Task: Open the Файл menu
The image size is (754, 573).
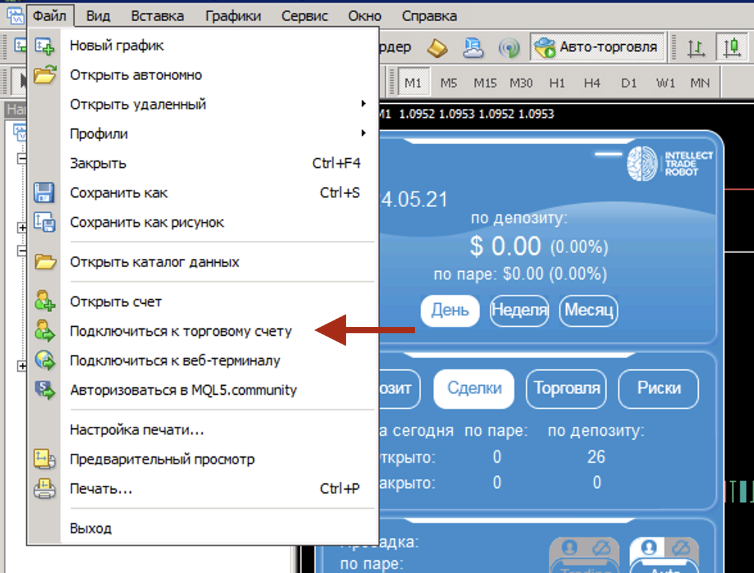Action: pyautogui.click(x=49, y=16)
